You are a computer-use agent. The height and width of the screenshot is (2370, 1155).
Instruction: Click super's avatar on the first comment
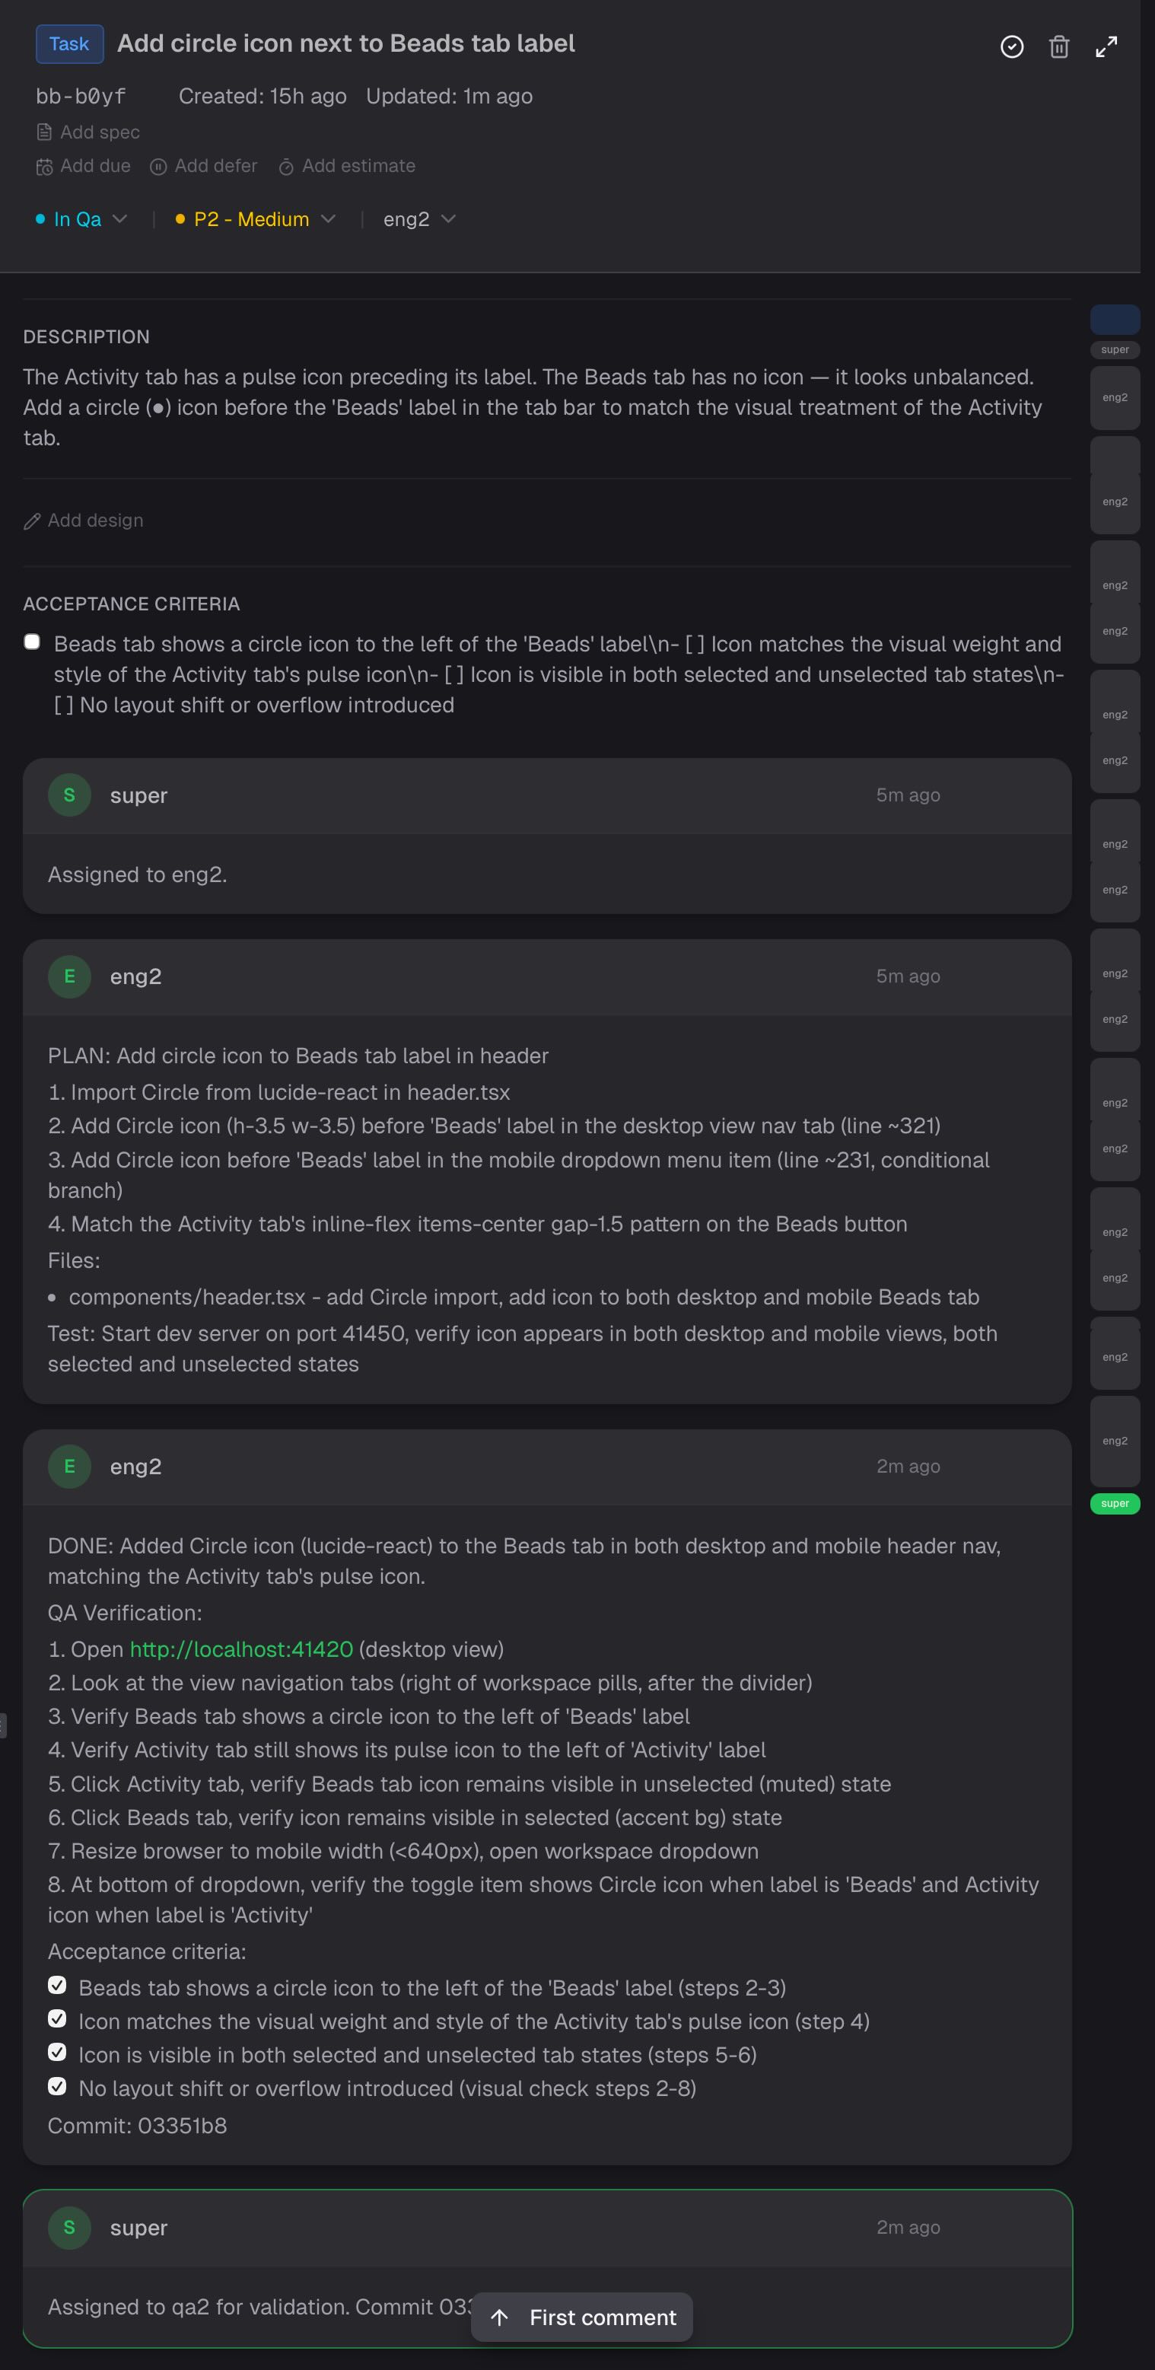69,795
